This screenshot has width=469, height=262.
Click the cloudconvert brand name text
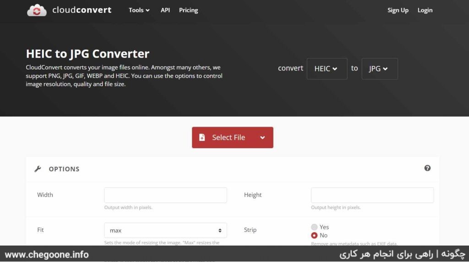point(82,10)
